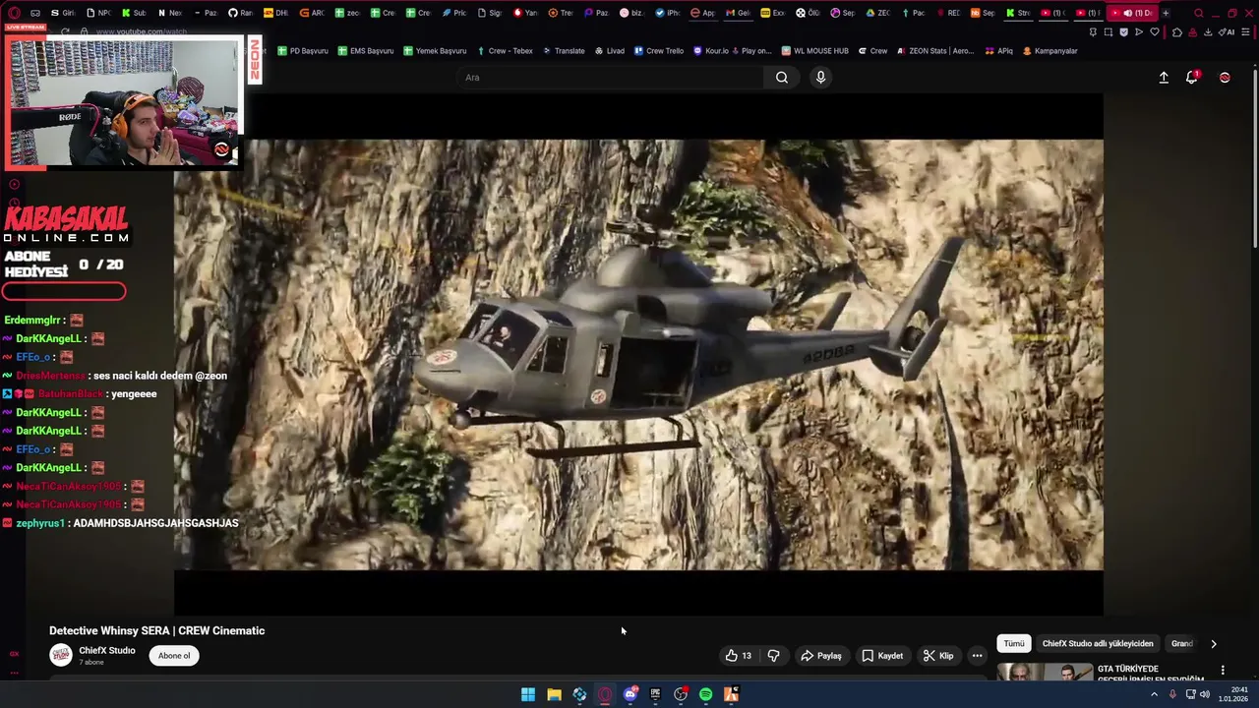Open the 'Yemek Başvuru' bookmark
Image resolution: width=1259 pixels, height=708 pixels.
click(434, 51)
